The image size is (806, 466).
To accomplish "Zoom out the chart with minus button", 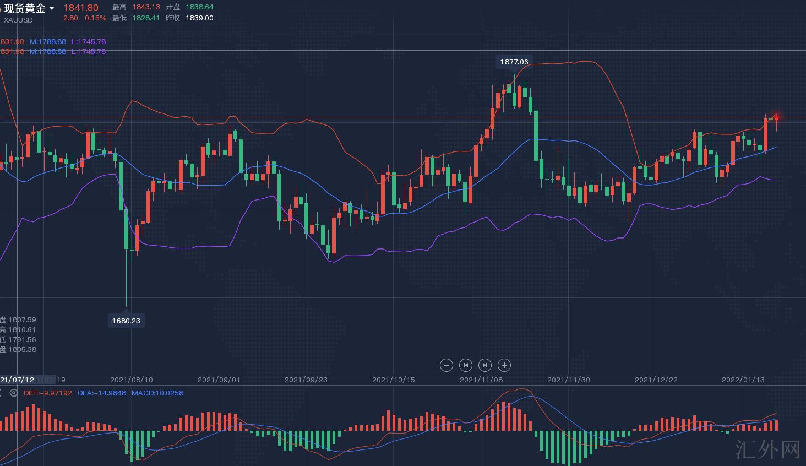I will pos(446,365).
